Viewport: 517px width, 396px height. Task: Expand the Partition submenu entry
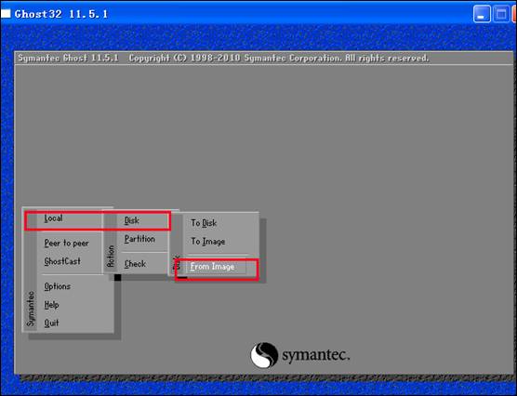pyautogui.click(x=139, y=239)
